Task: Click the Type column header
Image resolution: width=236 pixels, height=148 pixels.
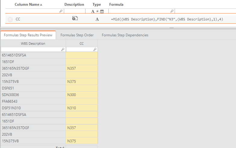Action: [97, 5]
